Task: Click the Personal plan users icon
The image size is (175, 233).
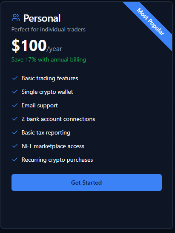Action: (16, 17)
